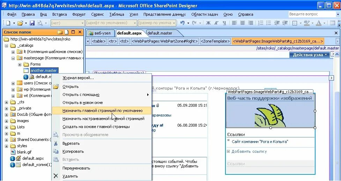Choose Открыть in the context menu
341x181 pixels.
click(102, 86)
